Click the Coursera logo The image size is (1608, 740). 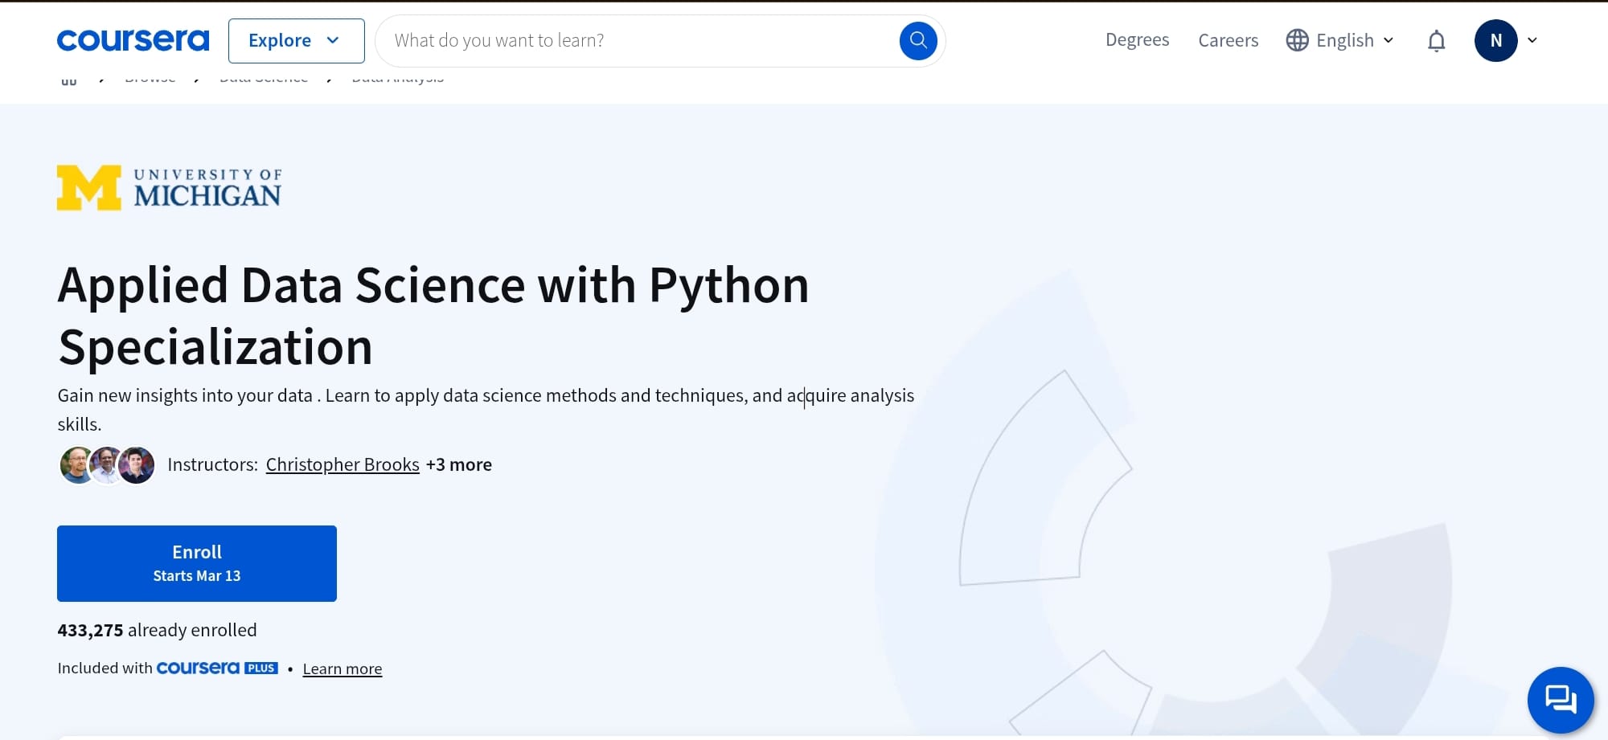coord(133,40)
